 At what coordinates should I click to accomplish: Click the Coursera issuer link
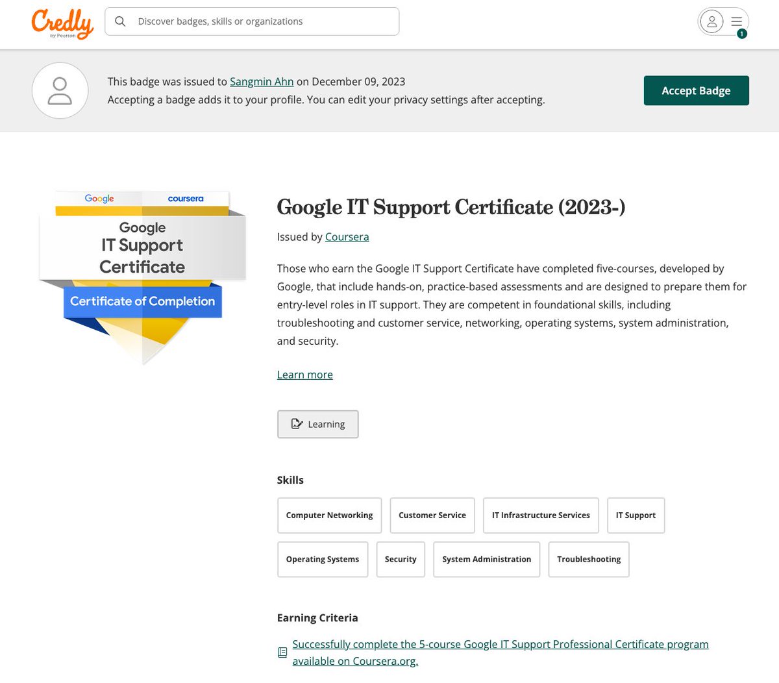[347, 236]
